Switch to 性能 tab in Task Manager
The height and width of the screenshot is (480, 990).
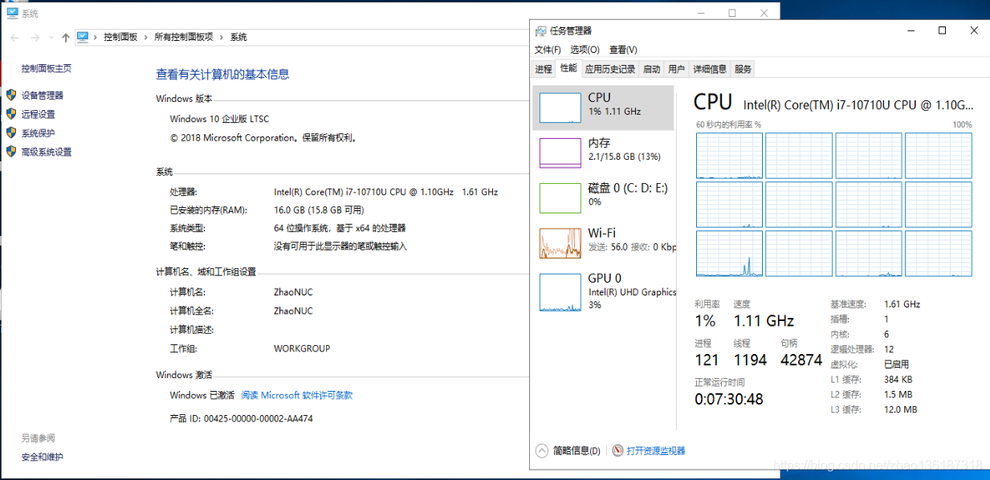pos(568,68)
